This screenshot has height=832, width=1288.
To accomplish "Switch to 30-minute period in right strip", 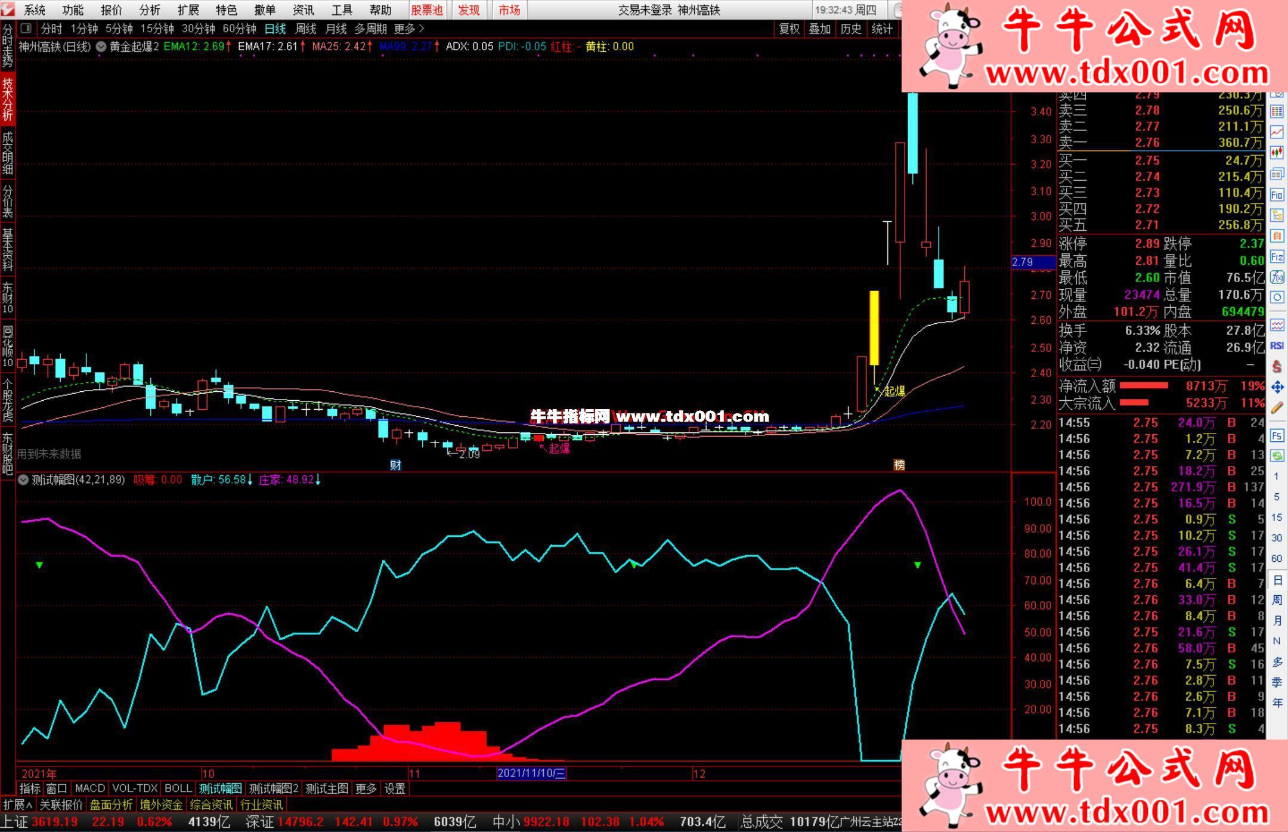I will click(x=1277, y=538).
